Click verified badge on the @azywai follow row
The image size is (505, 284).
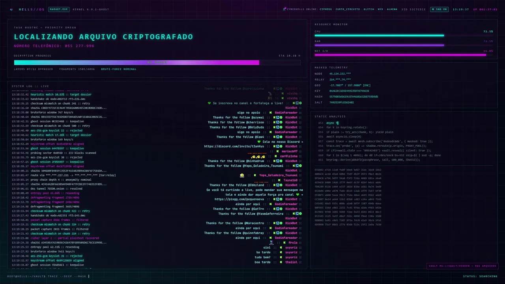click(281, 117)
